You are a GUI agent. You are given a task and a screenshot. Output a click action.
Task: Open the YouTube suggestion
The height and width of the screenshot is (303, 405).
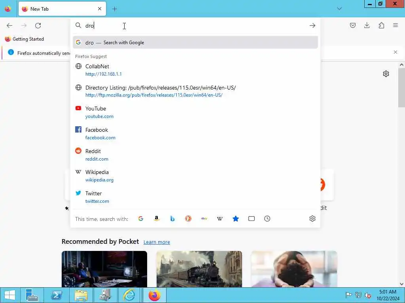click(195, 112)
